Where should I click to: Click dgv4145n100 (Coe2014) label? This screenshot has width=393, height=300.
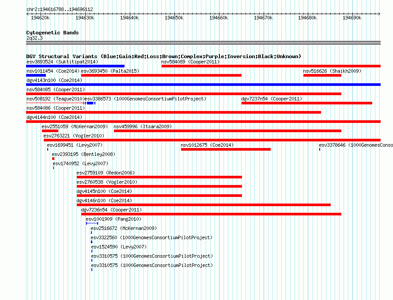[x=104, y=191]
